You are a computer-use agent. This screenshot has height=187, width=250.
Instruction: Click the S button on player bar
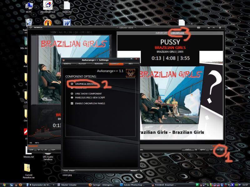pos(221,150)
